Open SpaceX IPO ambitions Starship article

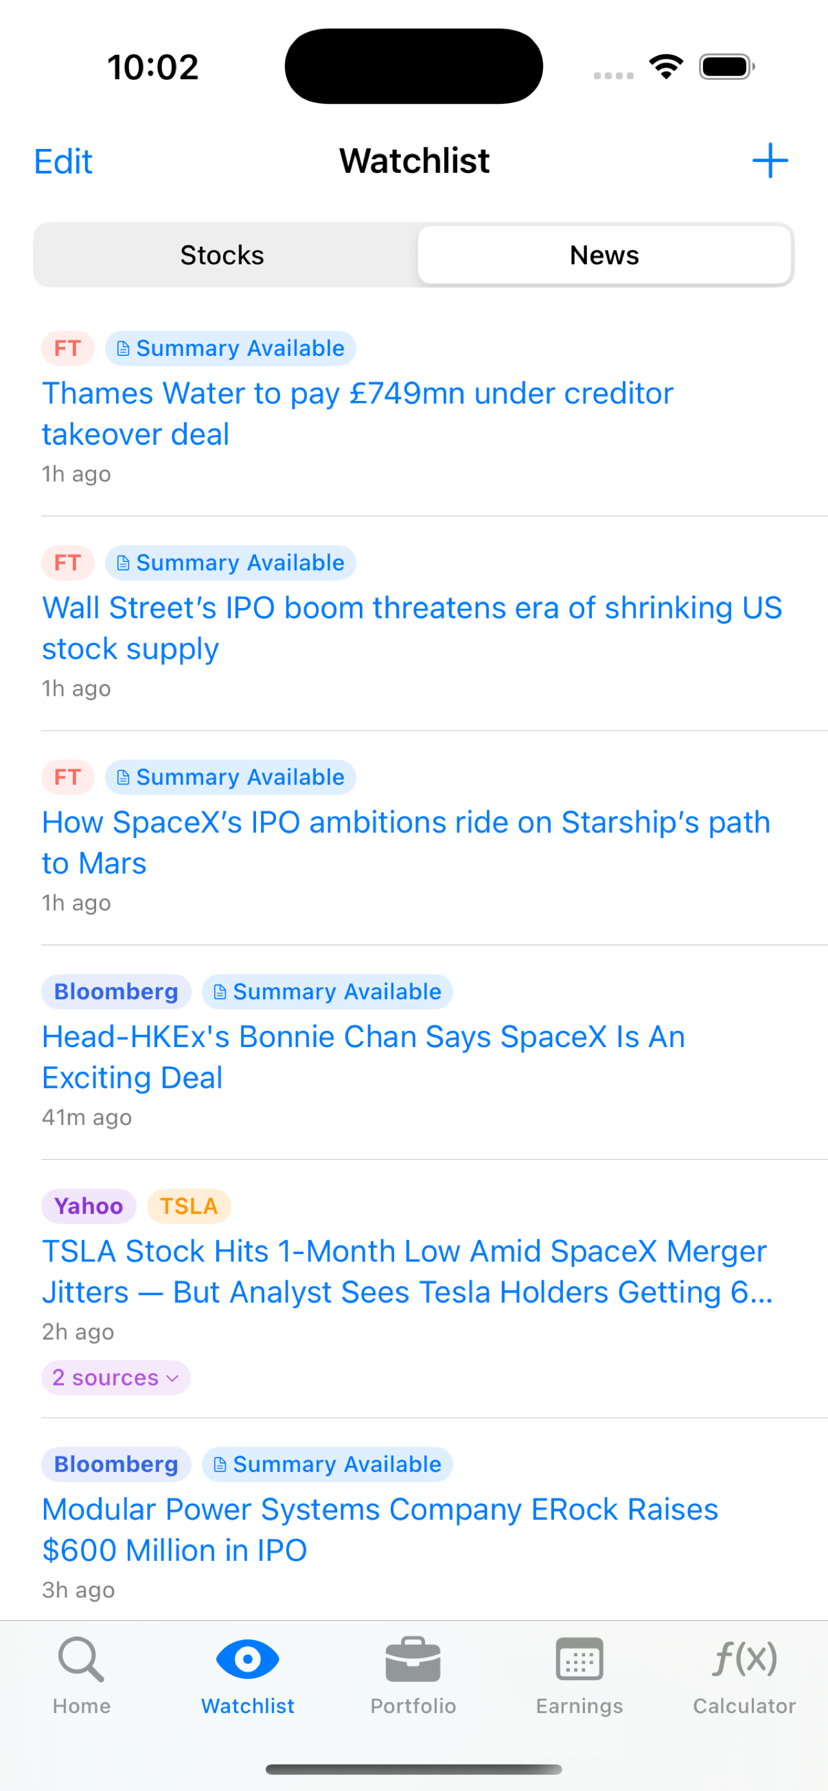[x=406, y=843]
